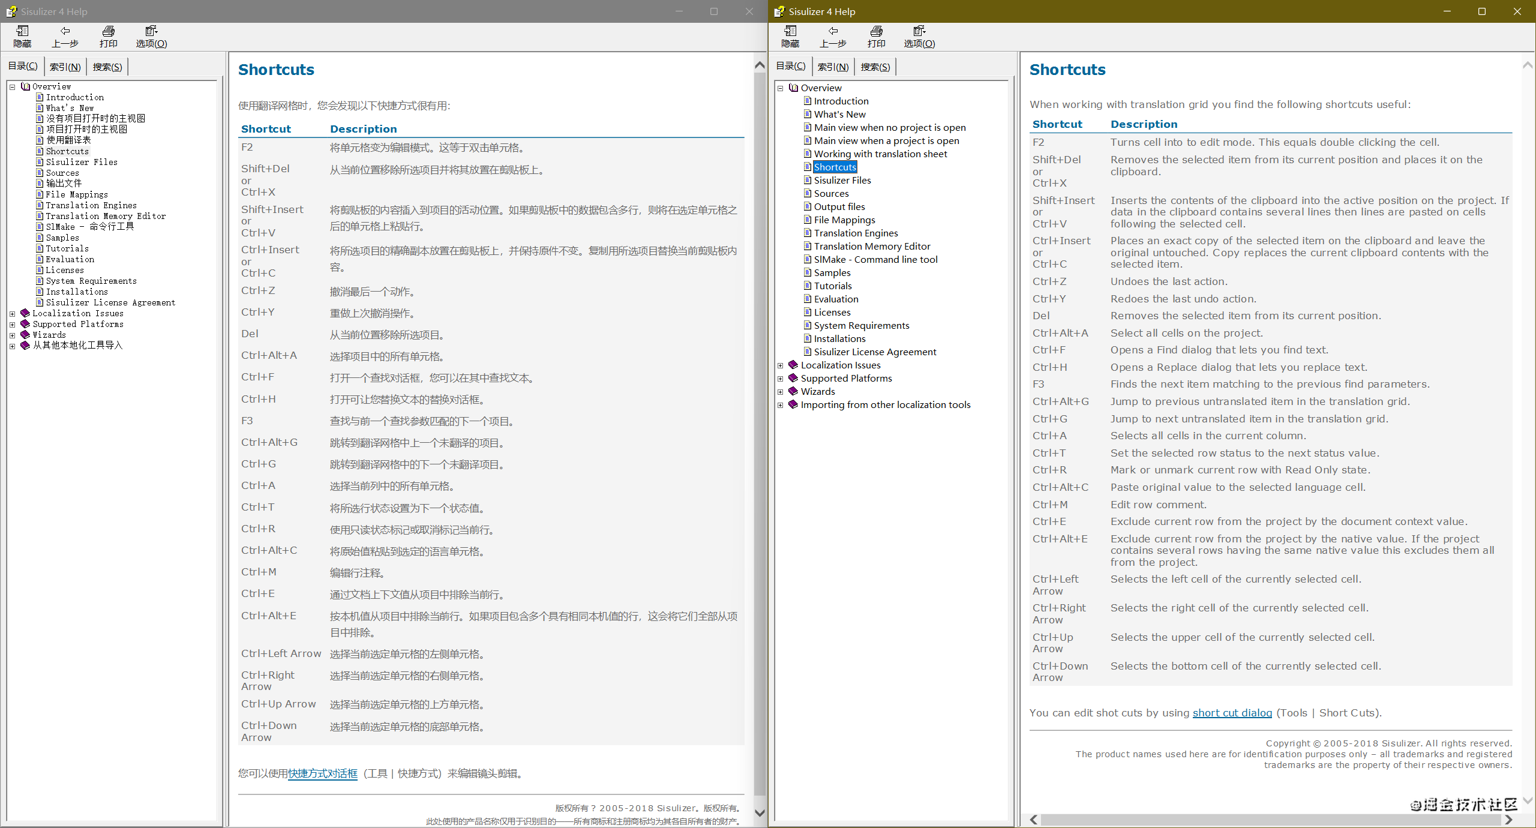1536x828 pixels.
Task: Select Main view when no project is open topic
Action: pos(889,127)
